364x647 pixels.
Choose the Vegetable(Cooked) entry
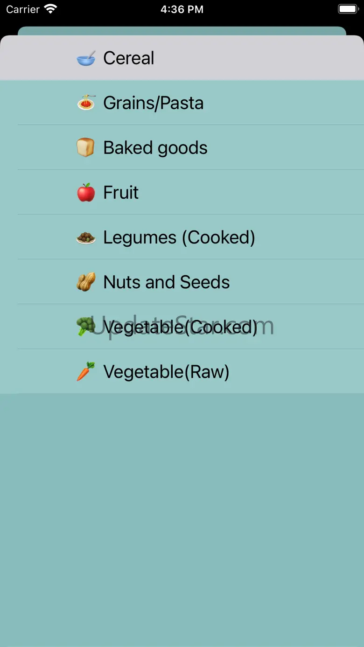(180, 327)
